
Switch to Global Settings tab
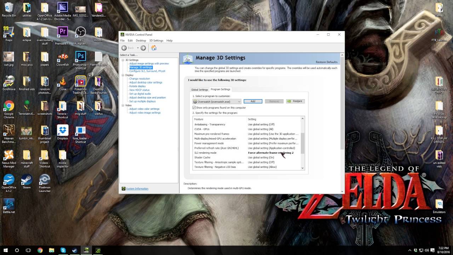tap(200, 90)
